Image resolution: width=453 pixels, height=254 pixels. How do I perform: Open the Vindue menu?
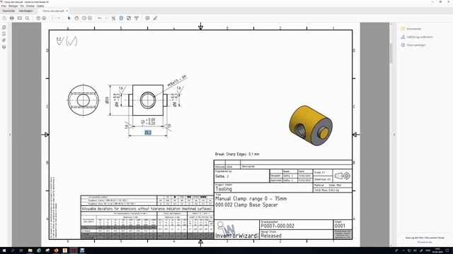click(30, 6)
